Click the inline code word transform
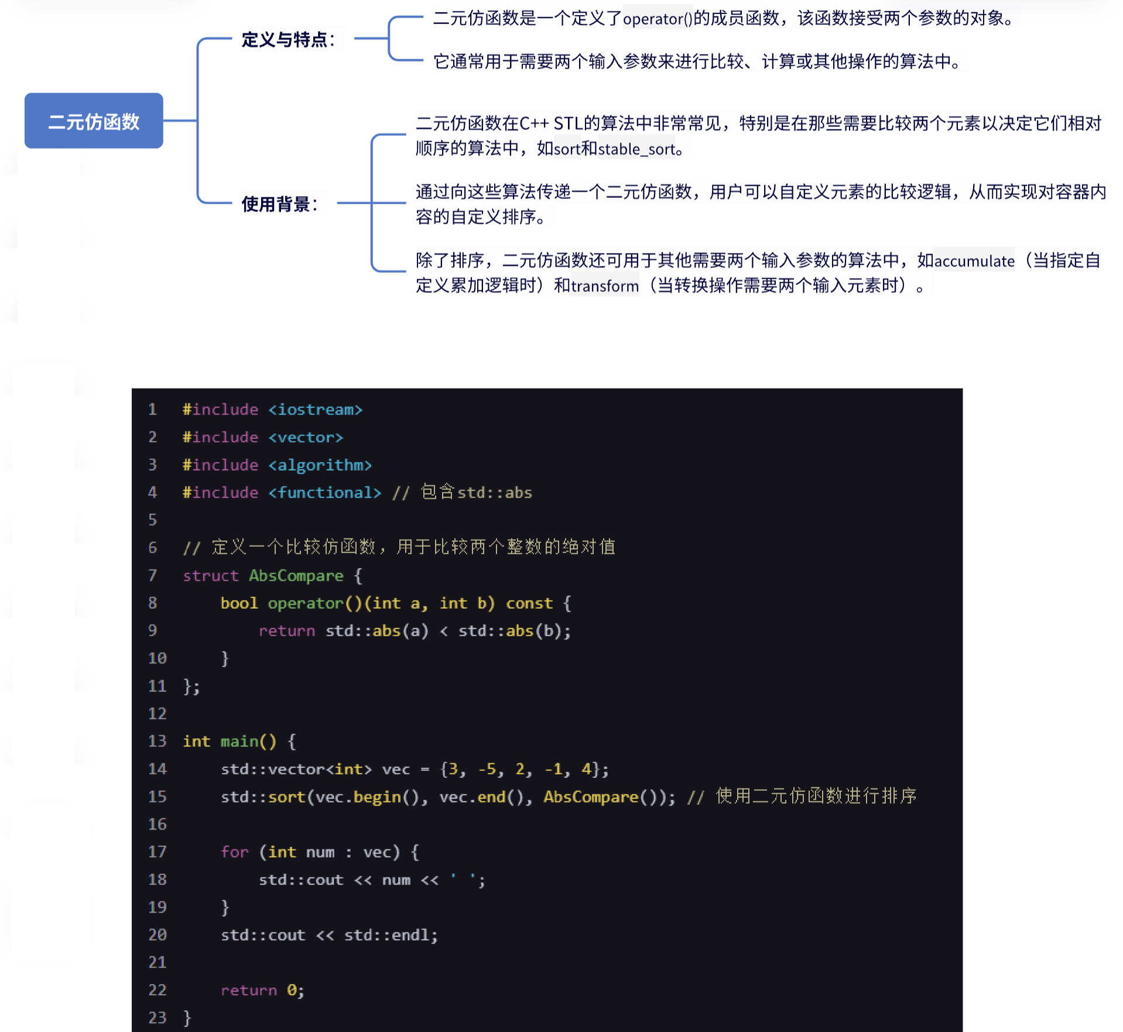This screenshot has width=1123, height=1032. coord(605,286)
